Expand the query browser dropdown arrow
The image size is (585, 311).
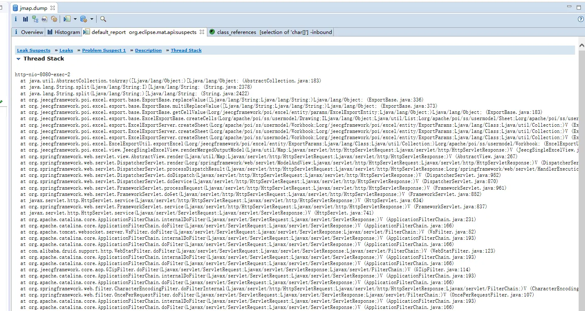tap(92, 19)
